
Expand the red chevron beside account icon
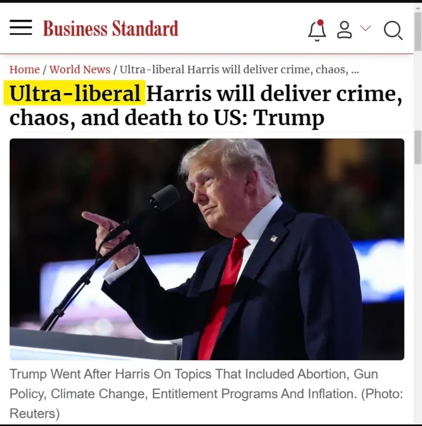[x=365, y=28]
